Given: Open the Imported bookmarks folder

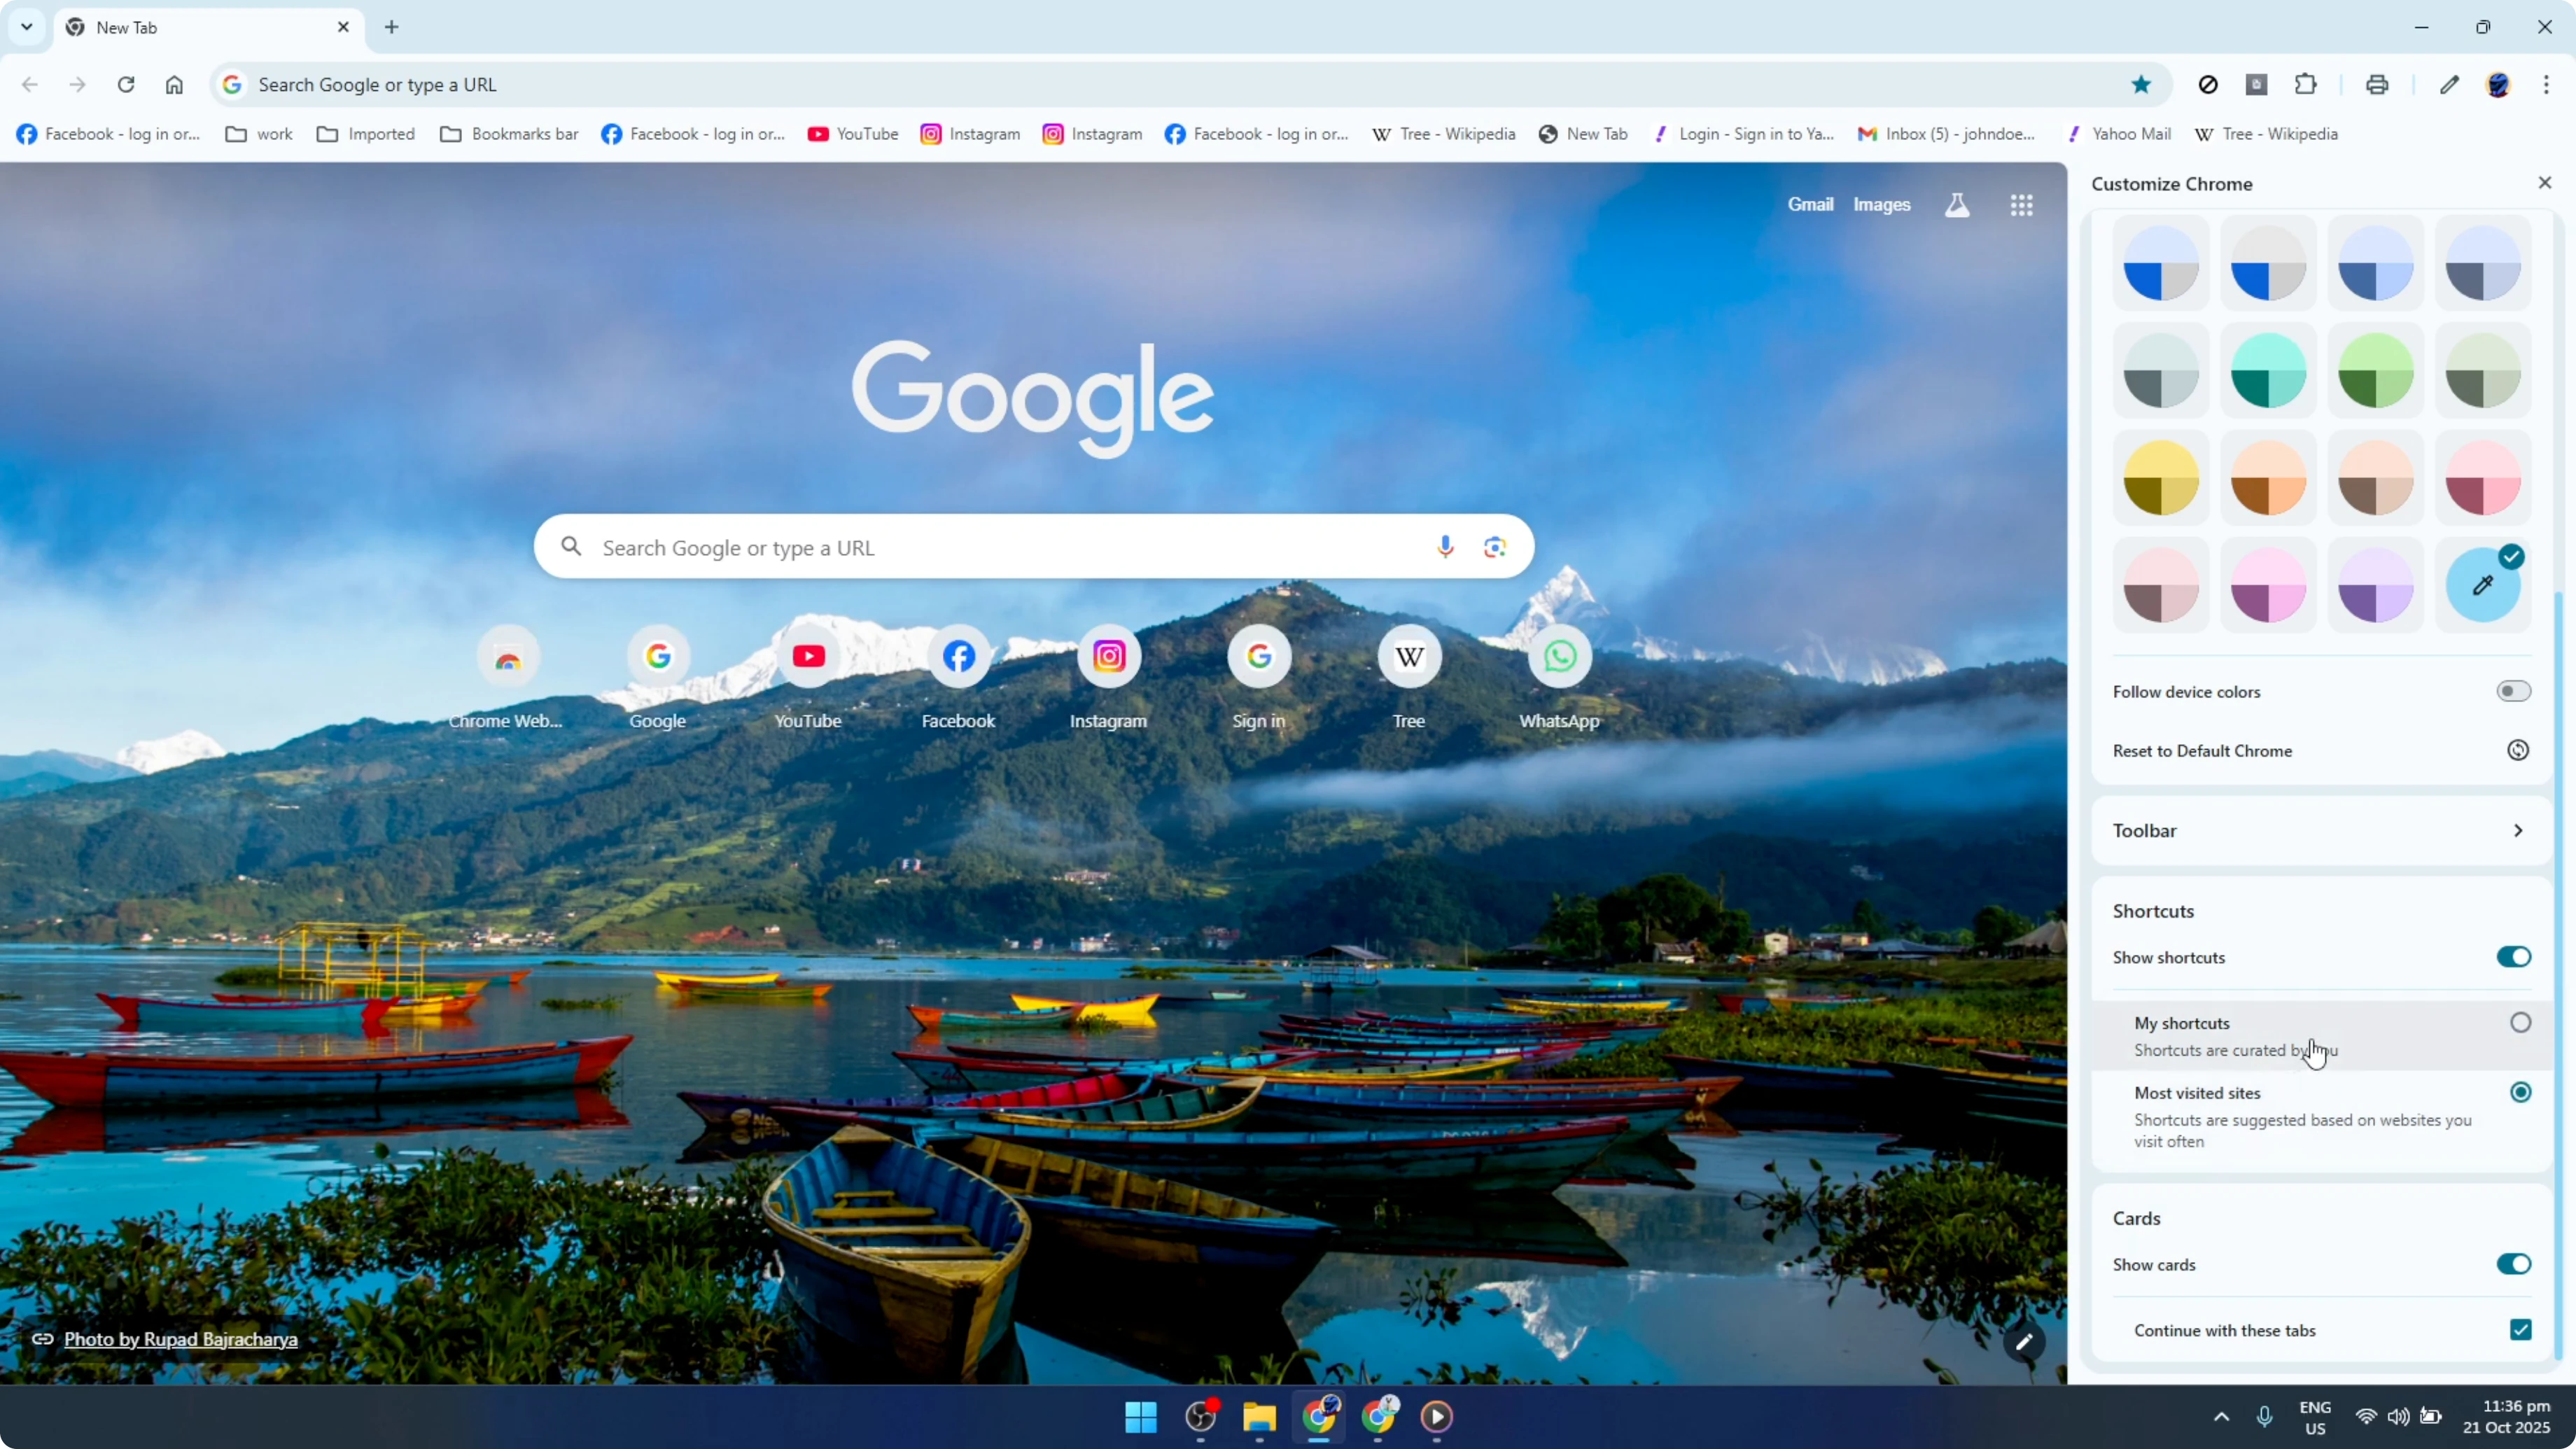Looking at the screenshot, I should pos(366,134).
